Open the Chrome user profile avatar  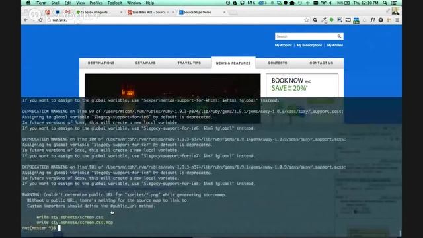pos(395,11)
